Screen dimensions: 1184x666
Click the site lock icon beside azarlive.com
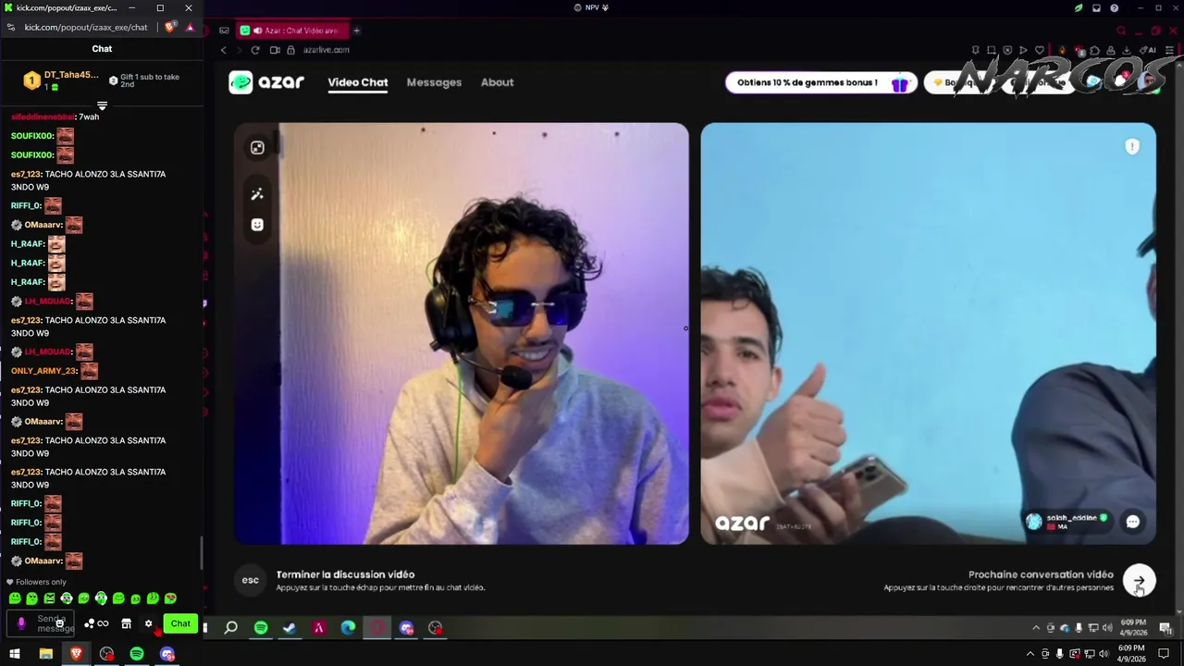[x=290, y=50]
